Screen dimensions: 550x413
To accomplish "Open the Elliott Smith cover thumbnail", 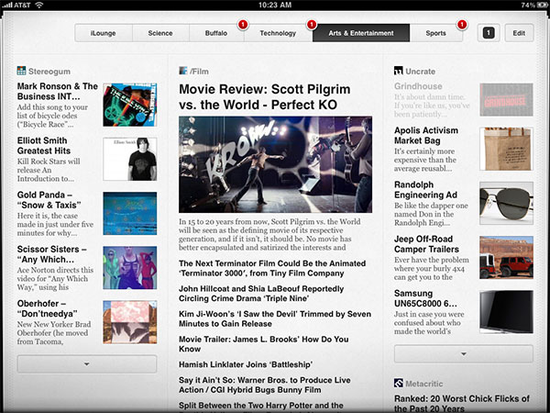I will click(x=130, y=159).
